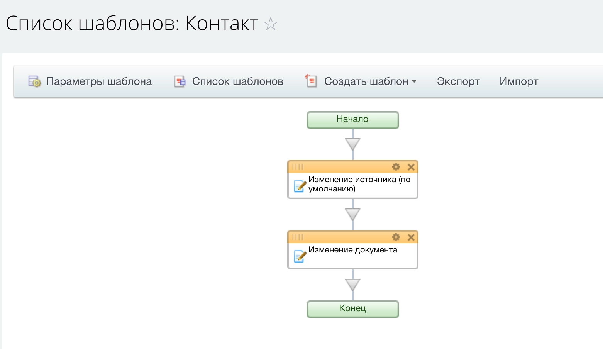Click insertion arrow below Начало node
This screenshot has height=349, width=603.
pos(353,144)
